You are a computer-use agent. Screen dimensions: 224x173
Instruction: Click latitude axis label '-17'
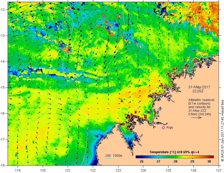(x=3, y=139)
